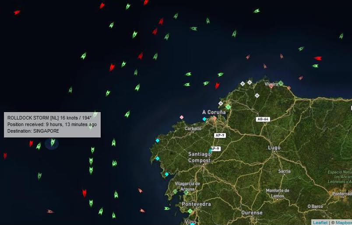The image size is (352, 225).
Task: Click the green diamond marker northeast of A Coruña
Action: pos(228,107)
